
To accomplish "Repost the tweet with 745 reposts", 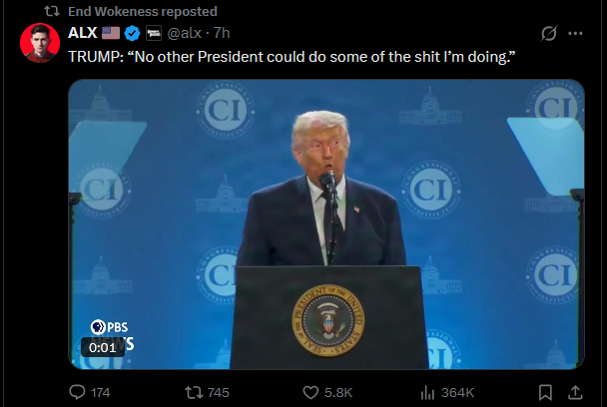I will [x=207, y=392].
